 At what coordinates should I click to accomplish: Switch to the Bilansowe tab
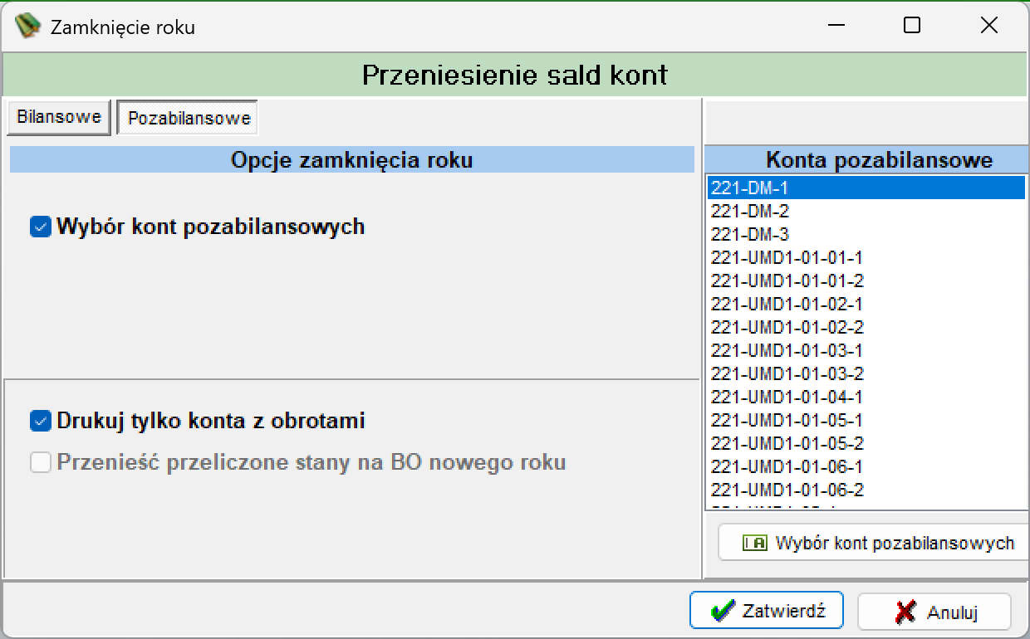(58, 117)
